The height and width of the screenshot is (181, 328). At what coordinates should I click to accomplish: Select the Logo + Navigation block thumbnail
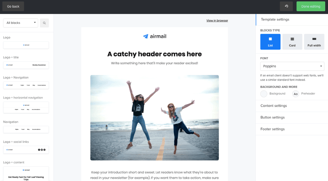click(26, 85)
